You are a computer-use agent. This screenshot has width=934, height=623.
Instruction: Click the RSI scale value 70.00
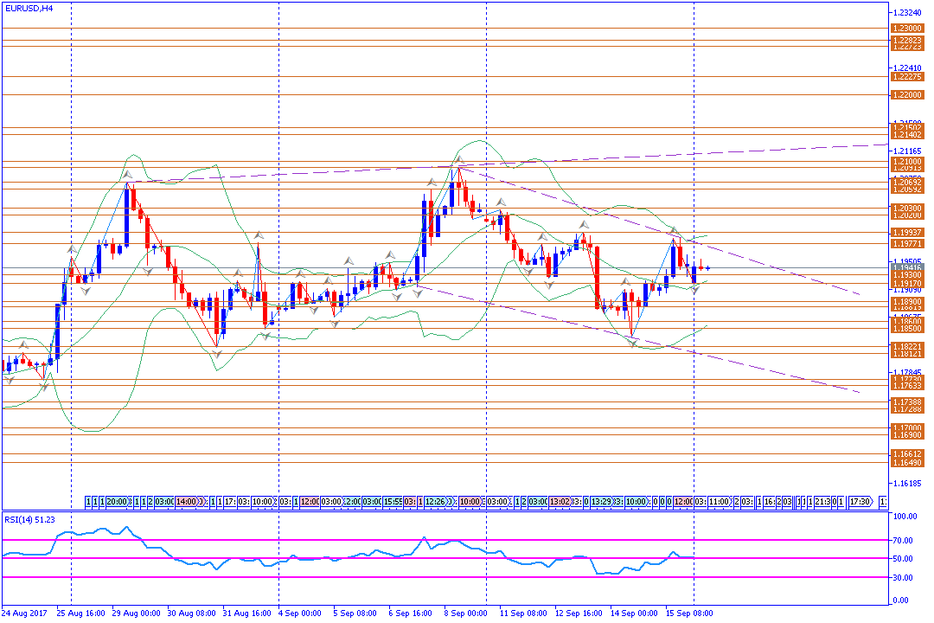click(904, 541)
